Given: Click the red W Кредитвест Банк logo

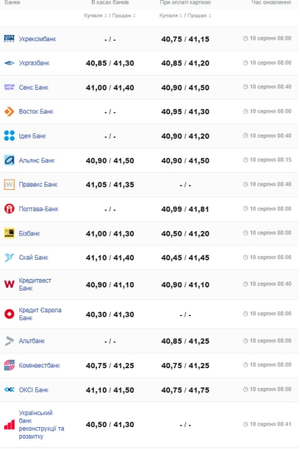Looking at the screenshot, I should pyautogui.click(x=9, y=284).
